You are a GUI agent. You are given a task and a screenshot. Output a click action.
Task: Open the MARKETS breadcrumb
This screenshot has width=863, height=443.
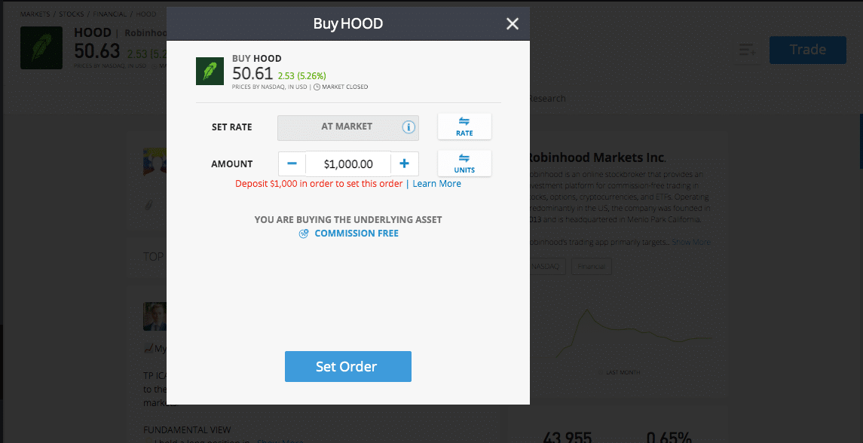(x=35, y=14)
